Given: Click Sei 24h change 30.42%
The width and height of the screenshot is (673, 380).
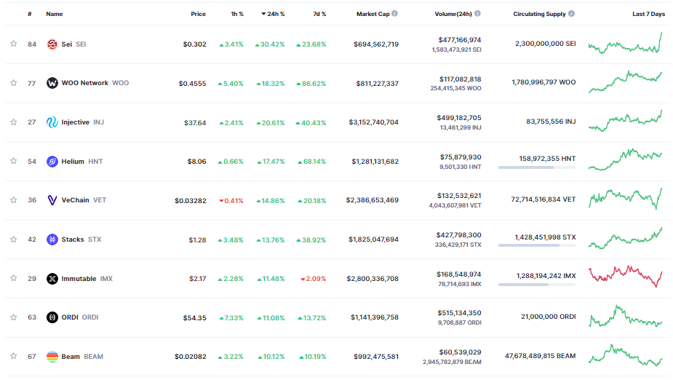Looking at the screenshot, I should click(x=269, y=44).
